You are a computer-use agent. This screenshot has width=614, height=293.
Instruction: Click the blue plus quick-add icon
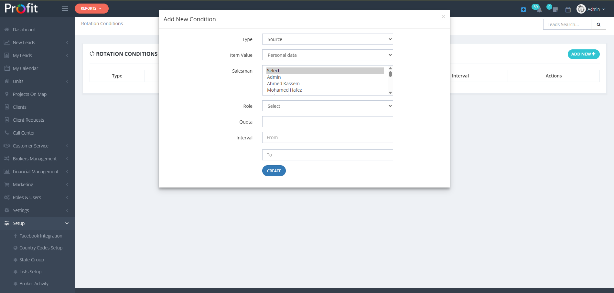pos(523,10)
